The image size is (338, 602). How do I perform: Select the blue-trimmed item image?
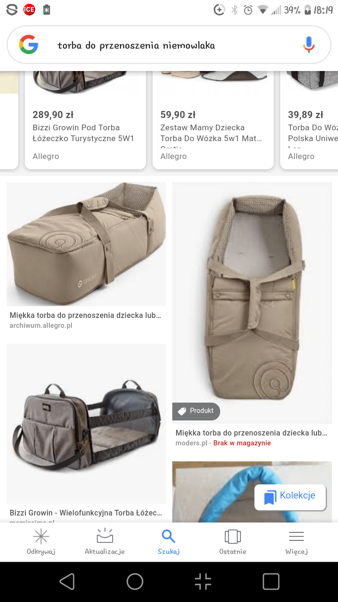point(252,491)
